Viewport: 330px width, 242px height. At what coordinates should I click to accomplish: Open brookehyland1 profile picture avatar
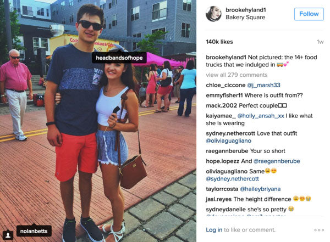click(x=213, y=14)
